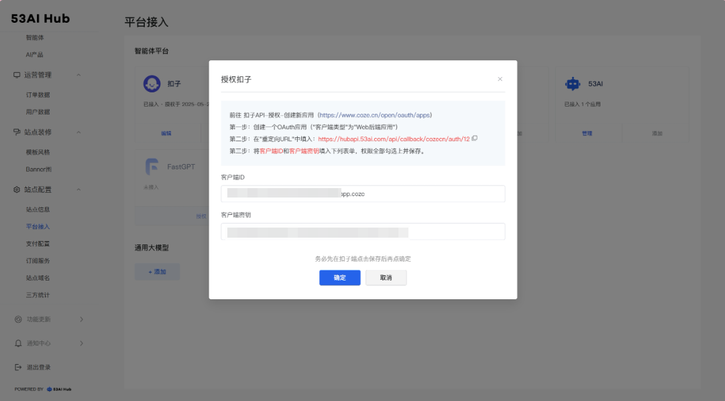Screen dimensions: 725x401
Task: Open 支付配置 page
Action: (x=38, y=244)
